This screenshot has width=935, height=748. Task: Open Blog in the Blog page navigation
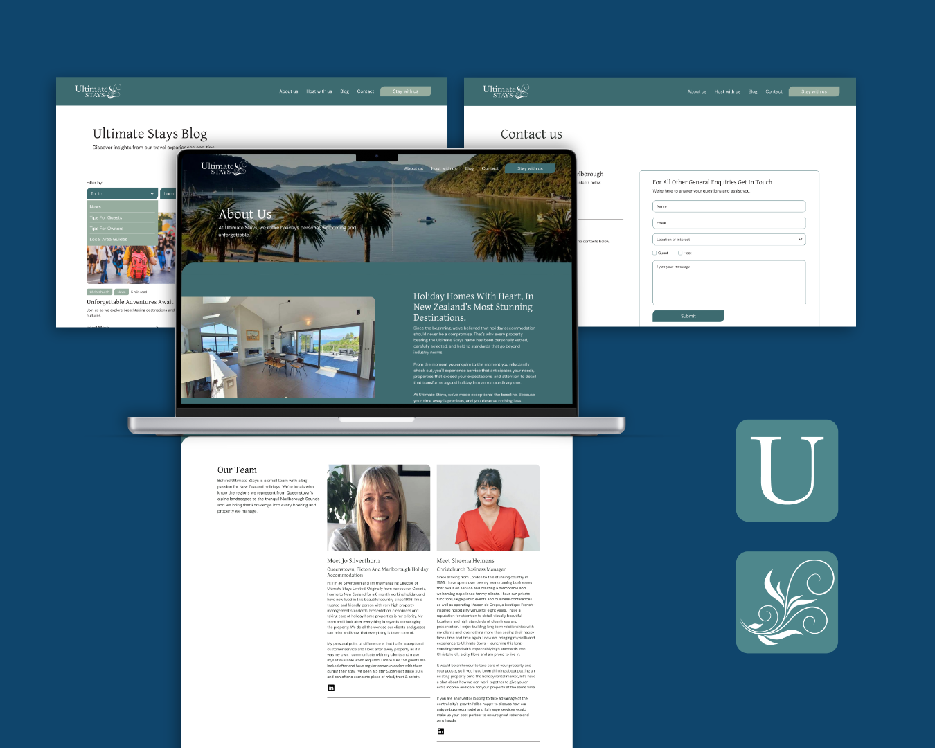(345, 91)
